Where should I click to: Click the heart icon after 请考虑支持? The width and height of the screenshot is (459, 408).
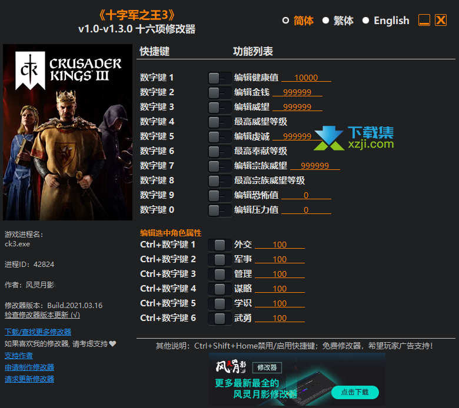click(x=113, y=344)
